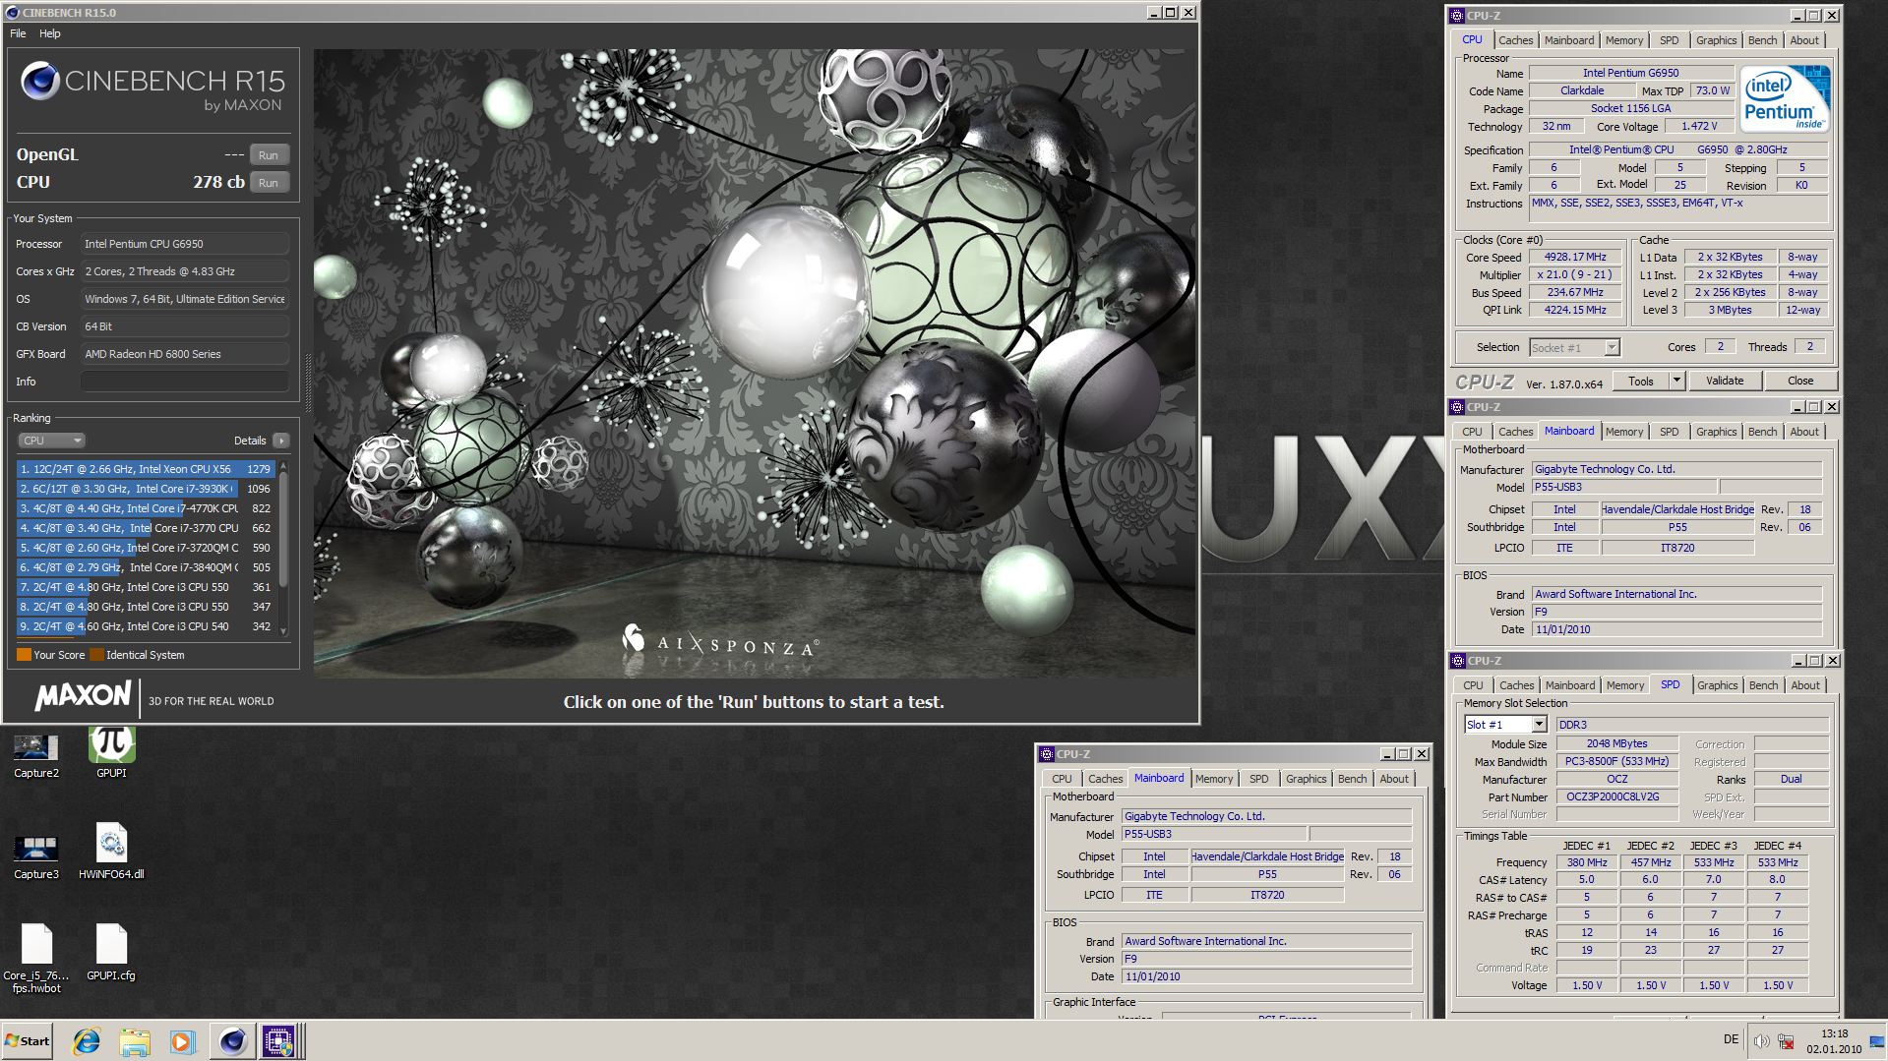This screenshot has width=1888, height=1061.
Task: Click the Intel Pentium inside logo
Action: pos(1786,98)
